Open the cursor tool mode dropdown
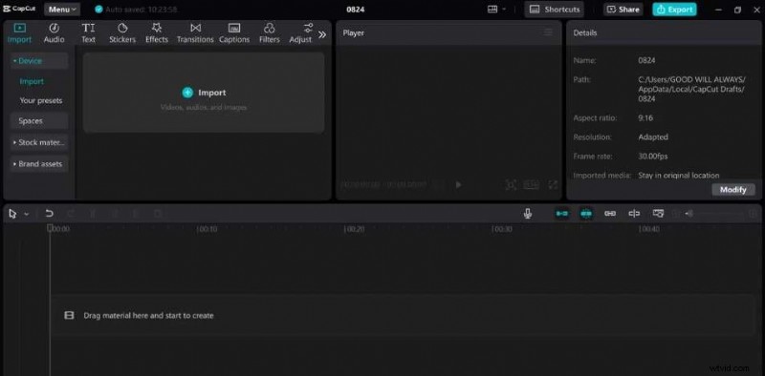Screen dimensions: 765x376 click(x=27, y=214)
